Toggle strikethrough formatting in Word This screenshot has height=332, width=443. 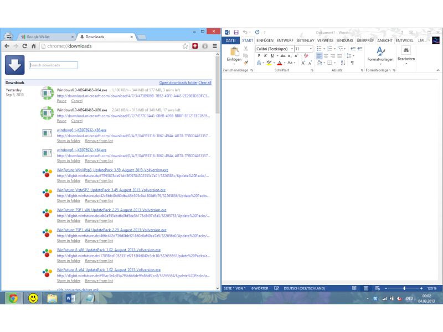click(x=283, y=56)
